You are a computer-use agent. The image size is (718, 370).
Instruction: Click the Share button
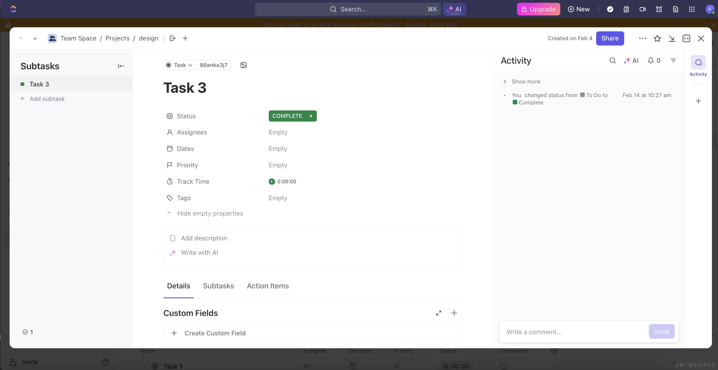(x=610, y=38)
